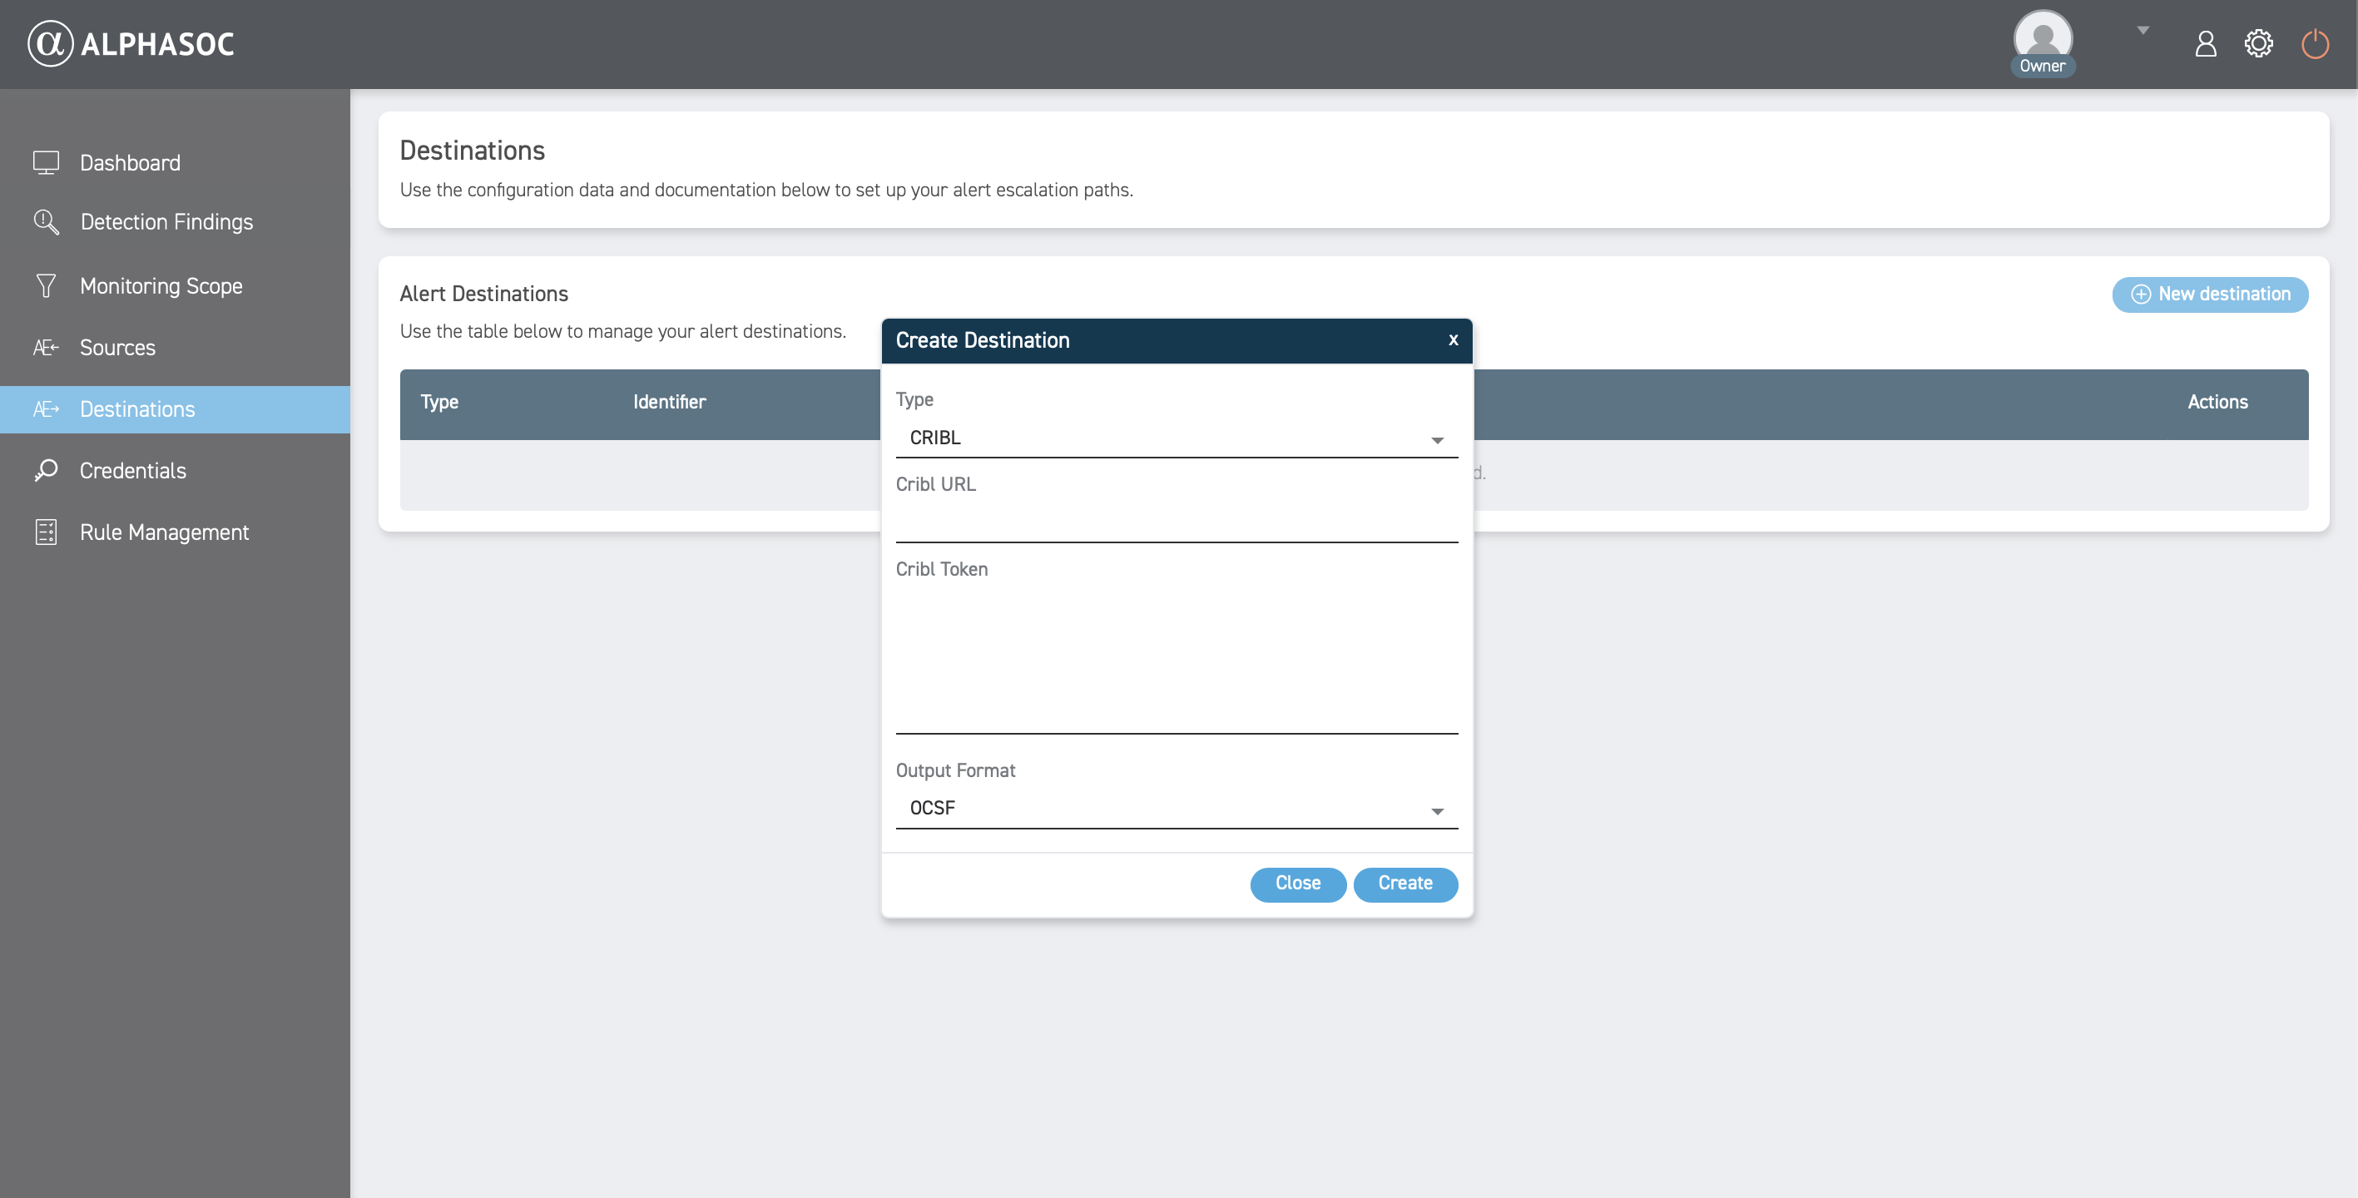Viewport: 2358px width, 1198px height.
Task: Click the Credentials key icon
Action: point(46,470)
